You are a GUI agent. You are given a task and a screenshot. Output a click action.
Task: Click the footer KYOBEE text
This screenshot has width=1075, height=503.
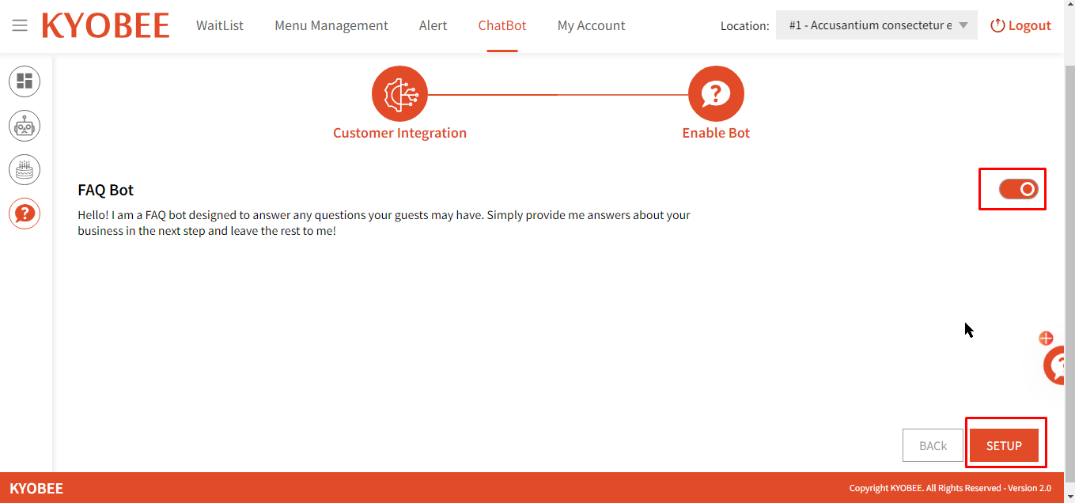click(36, 488)
